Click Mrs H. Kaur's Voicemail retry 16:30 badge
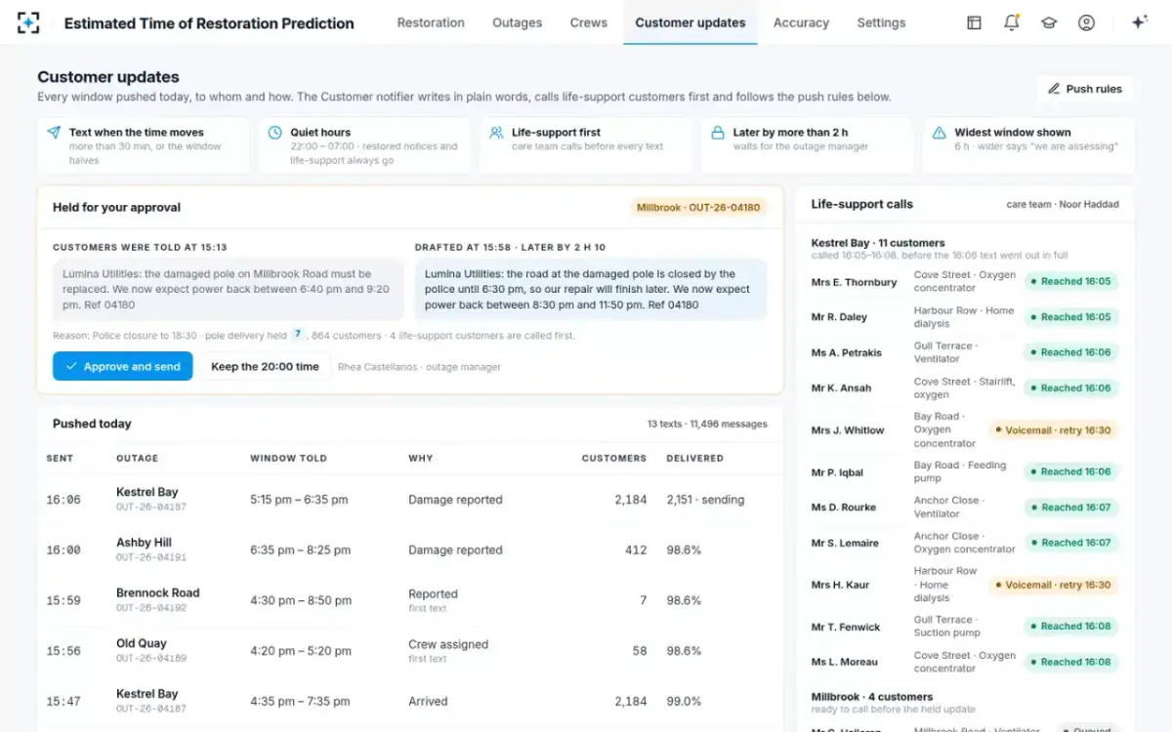This screenshot has width=1172, height=732. pos(1053,585)
